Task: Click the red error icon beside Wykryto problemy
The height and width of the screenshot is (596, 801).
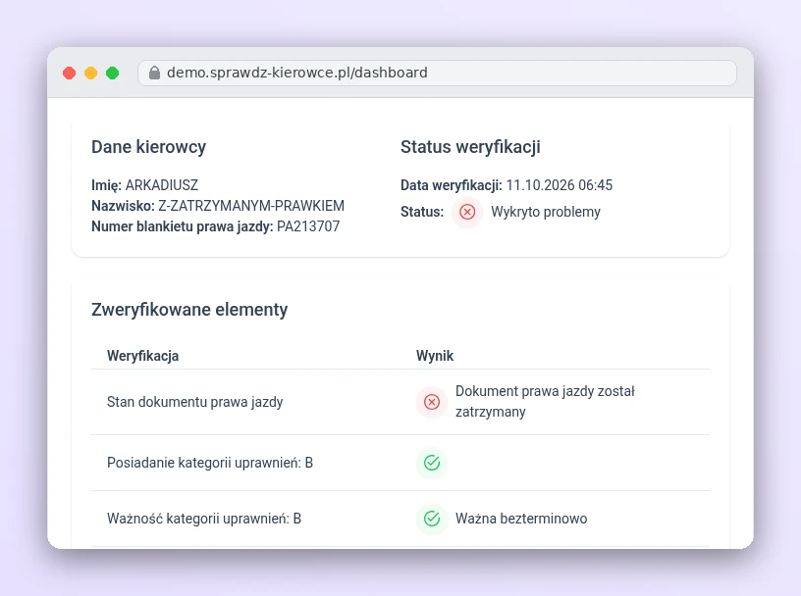Action: (x=467, y=212)
